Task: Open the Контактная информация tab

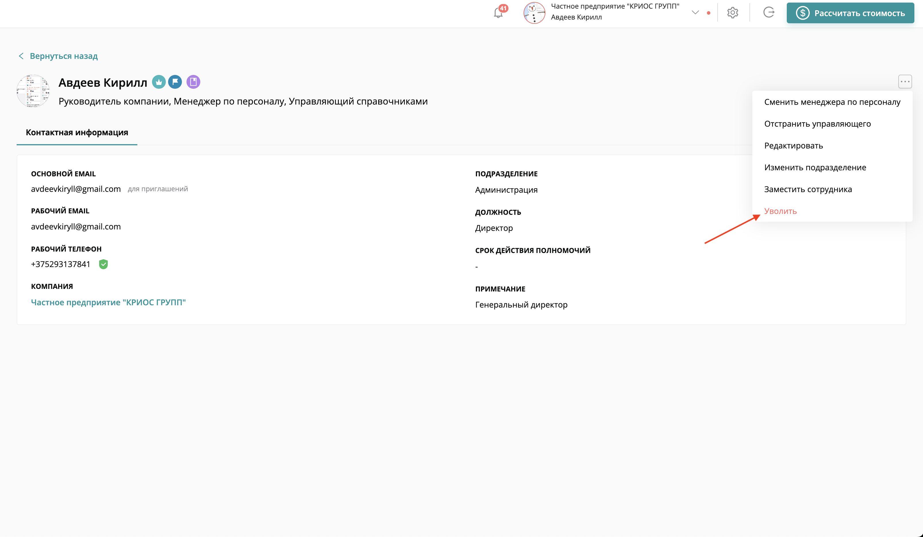Action: tap(77, 132)
